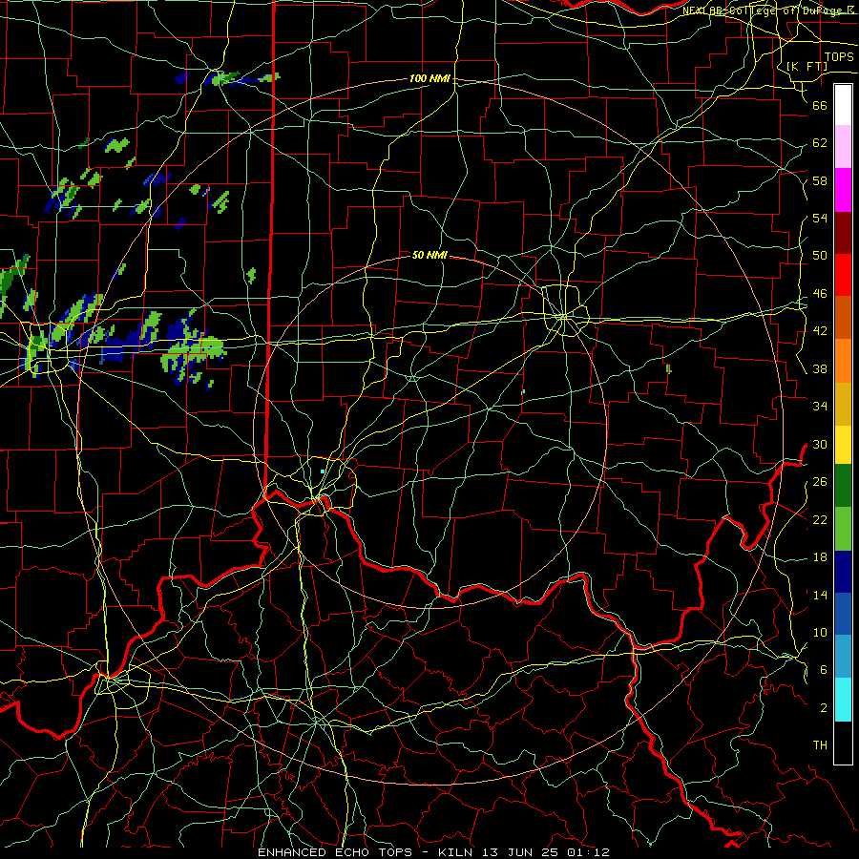Click the '14' scale label
The width and height of the screenshot is (859, 859).
tap(820, 595)
